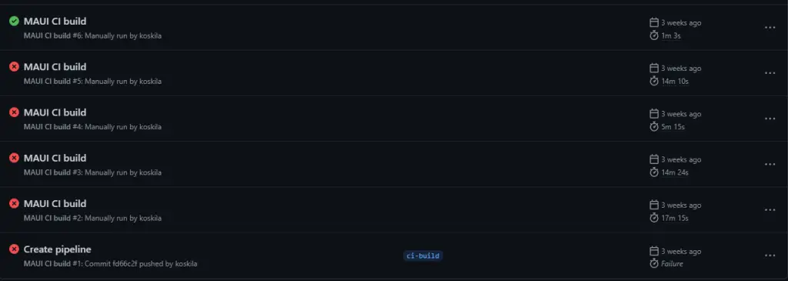Open the three-dot menu for build #3
The height and width of the screenshot is (281, 788).
pyautogui.click(x=770, y=165)
